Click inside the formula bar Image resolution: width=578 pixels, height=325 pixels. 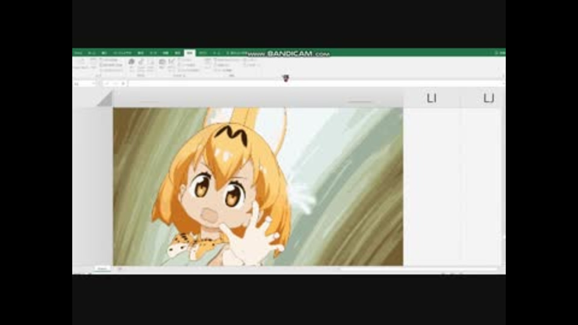pos(315,84)
